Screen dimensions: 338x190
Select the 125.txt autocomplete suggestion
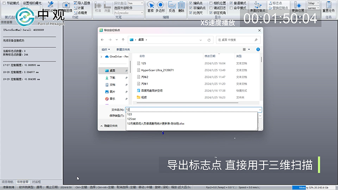pyautogui.click(x=131, y=119)
